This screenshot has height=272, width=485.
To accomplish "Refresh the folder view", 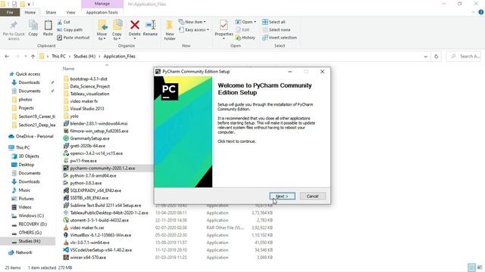I will [x=436, y=57].
